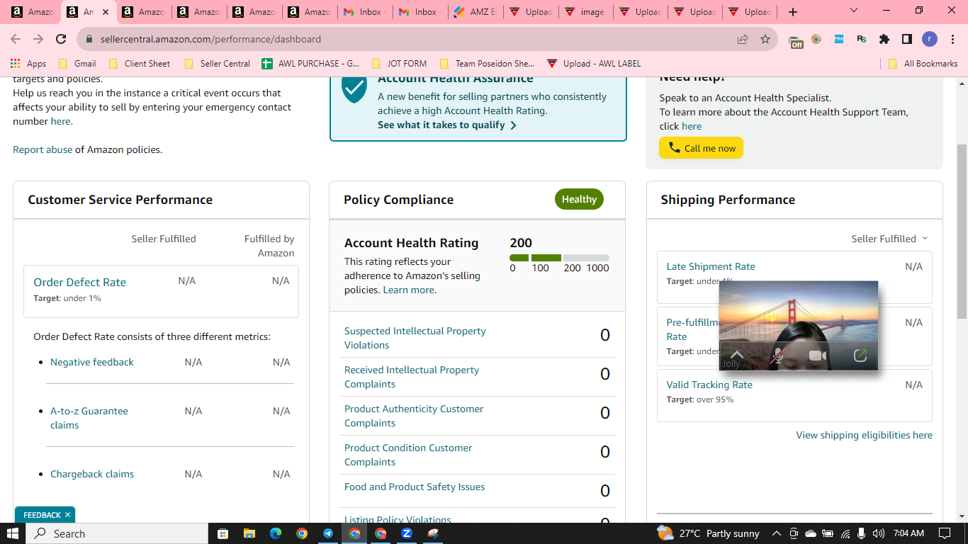Open the orange circle browser extension

(x=816, y=39)
